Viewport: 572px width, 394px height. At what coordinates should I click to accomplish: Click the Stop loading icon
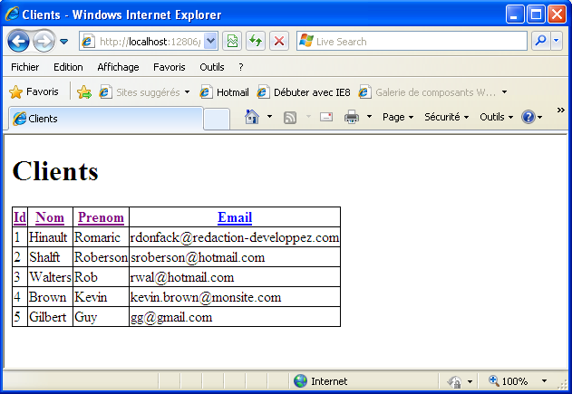[278, 42]
